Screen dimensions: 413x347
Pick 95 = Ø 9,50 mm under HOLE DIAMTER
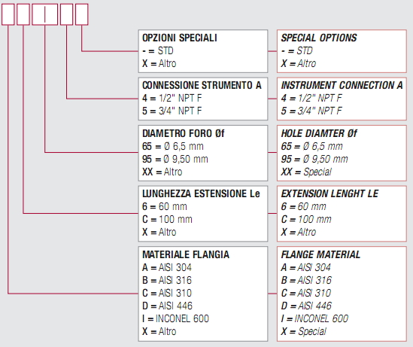(314, 159)
